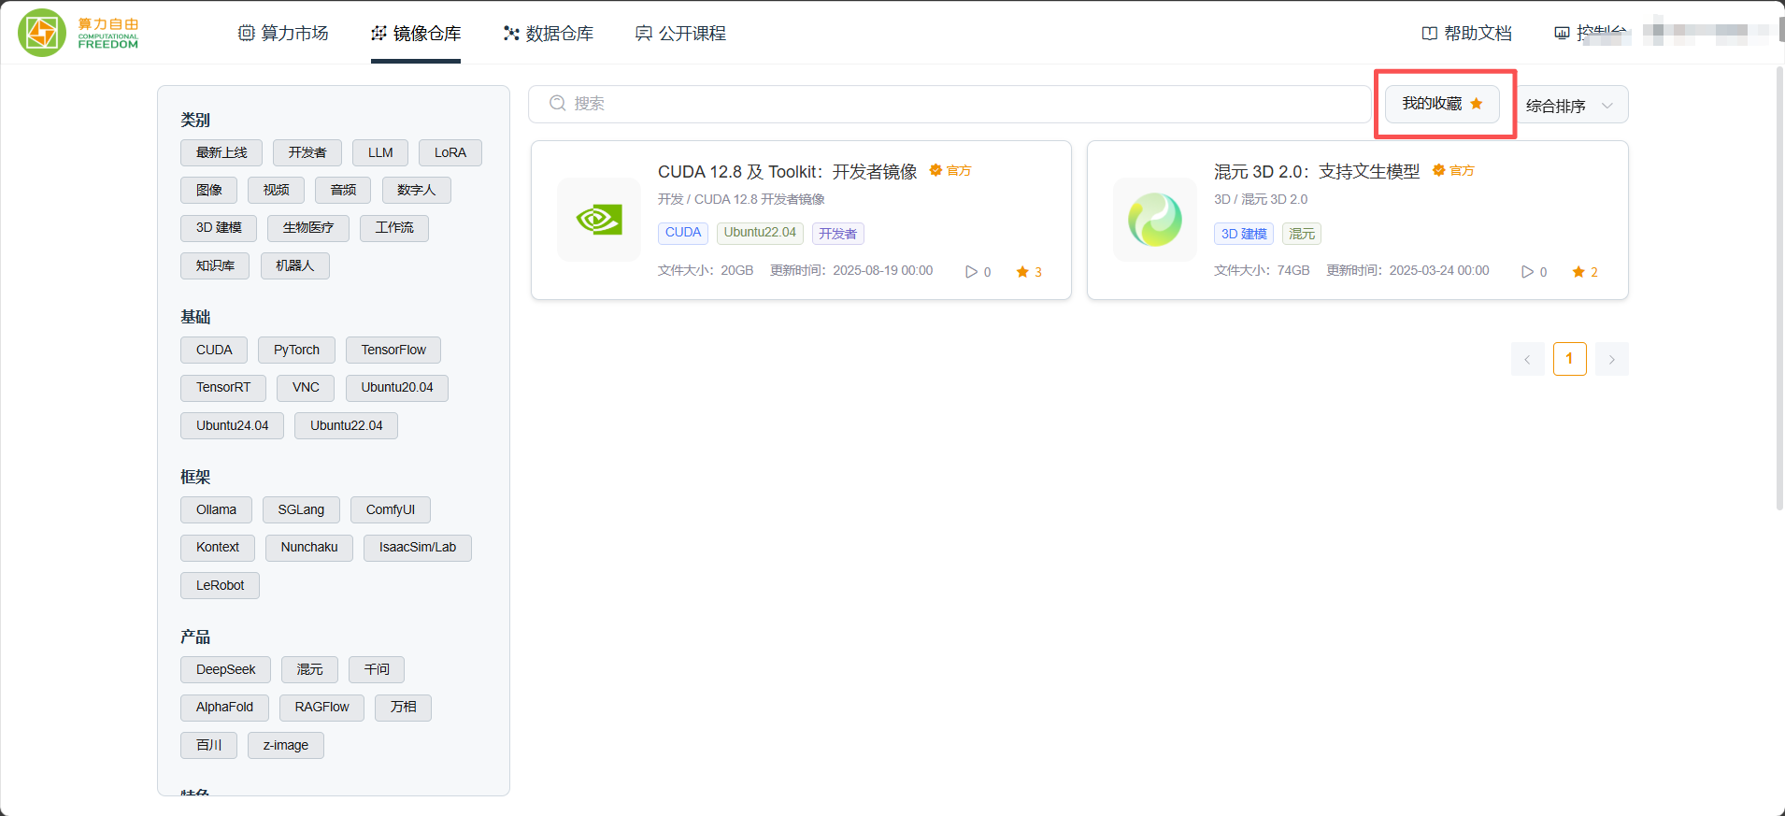Enable the ComfyUI framework filter
This screenshot has width=1785, height=816.
coord(390,509)
